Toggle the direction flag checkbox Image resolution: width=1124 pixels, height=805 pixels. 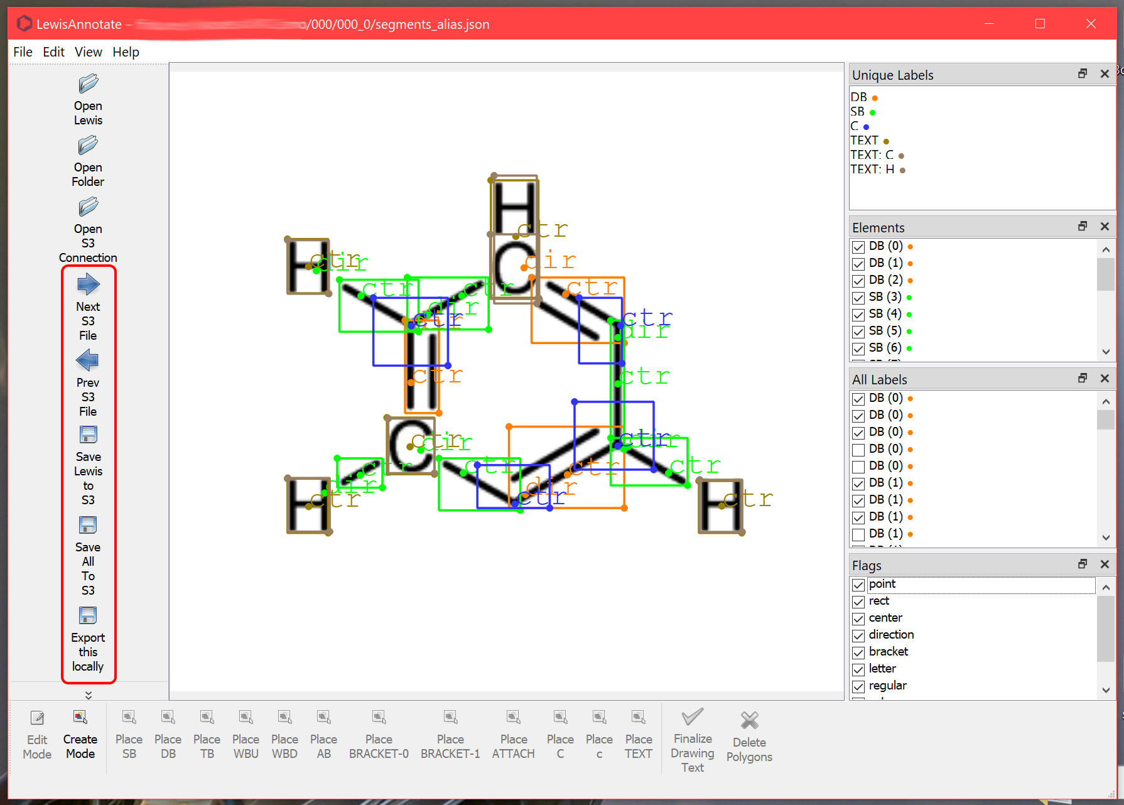[858, 635]
